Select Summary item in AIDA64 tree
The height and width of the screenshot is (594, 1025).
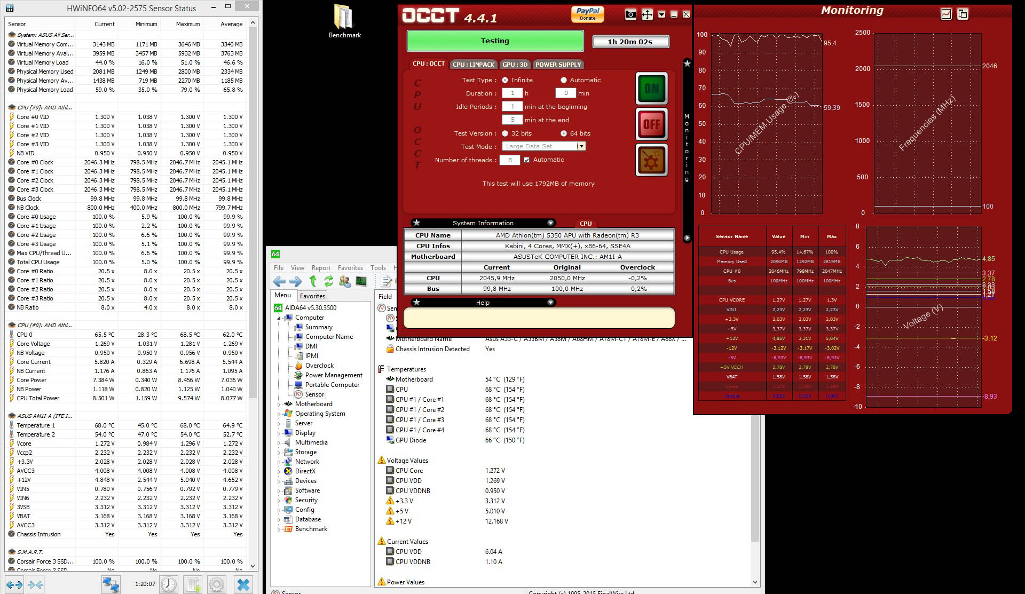click(x=319, y=327)
